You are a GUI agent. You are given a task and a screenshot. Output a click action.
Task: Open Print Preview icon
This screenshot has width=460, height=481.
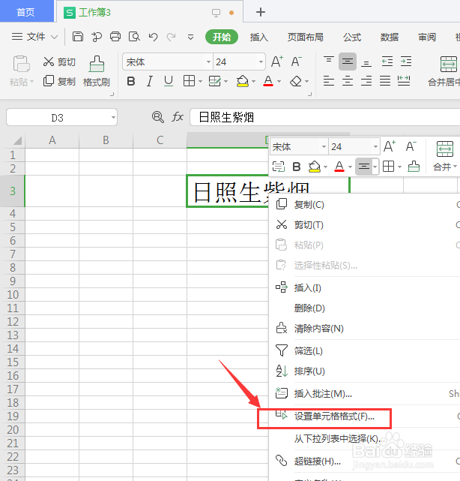pyautogui.click(x=134, y=37)
